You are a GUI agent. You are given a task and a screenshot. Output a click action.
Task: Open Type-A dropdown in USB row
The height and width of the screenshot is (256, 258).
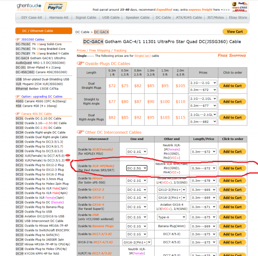click(x=172, y=217)
